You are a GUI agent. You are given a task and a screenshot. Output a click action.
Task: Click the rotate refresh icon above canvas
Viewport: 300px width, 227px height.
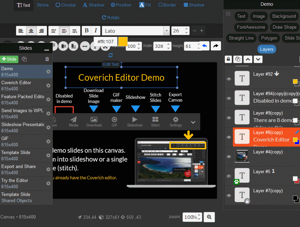111,55
